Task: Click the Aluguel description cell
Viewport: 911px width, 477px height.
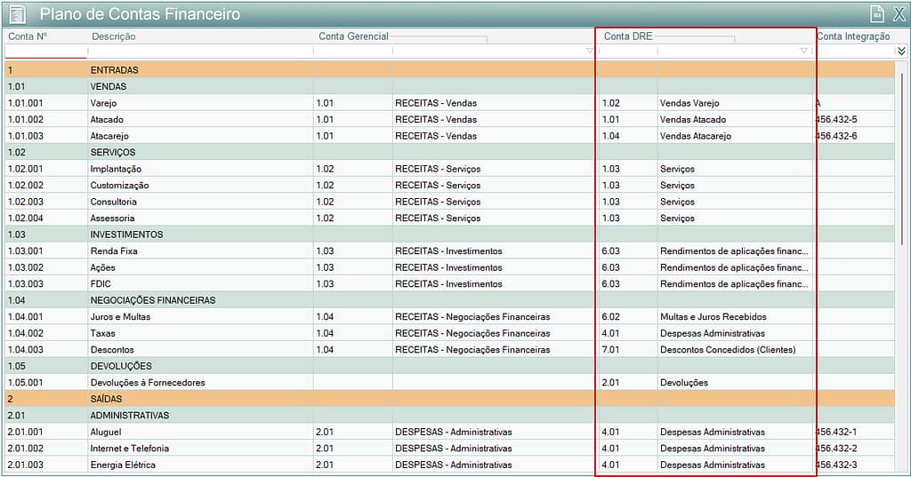Action: click(200, 432)
